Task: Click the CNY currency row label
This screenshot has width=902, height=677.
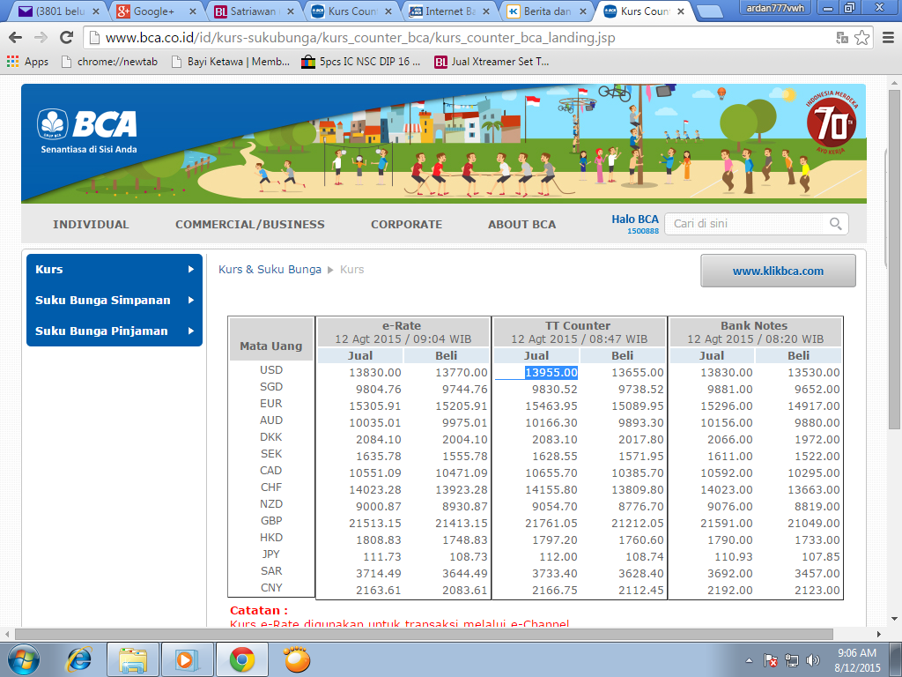Action: point(271,588)
